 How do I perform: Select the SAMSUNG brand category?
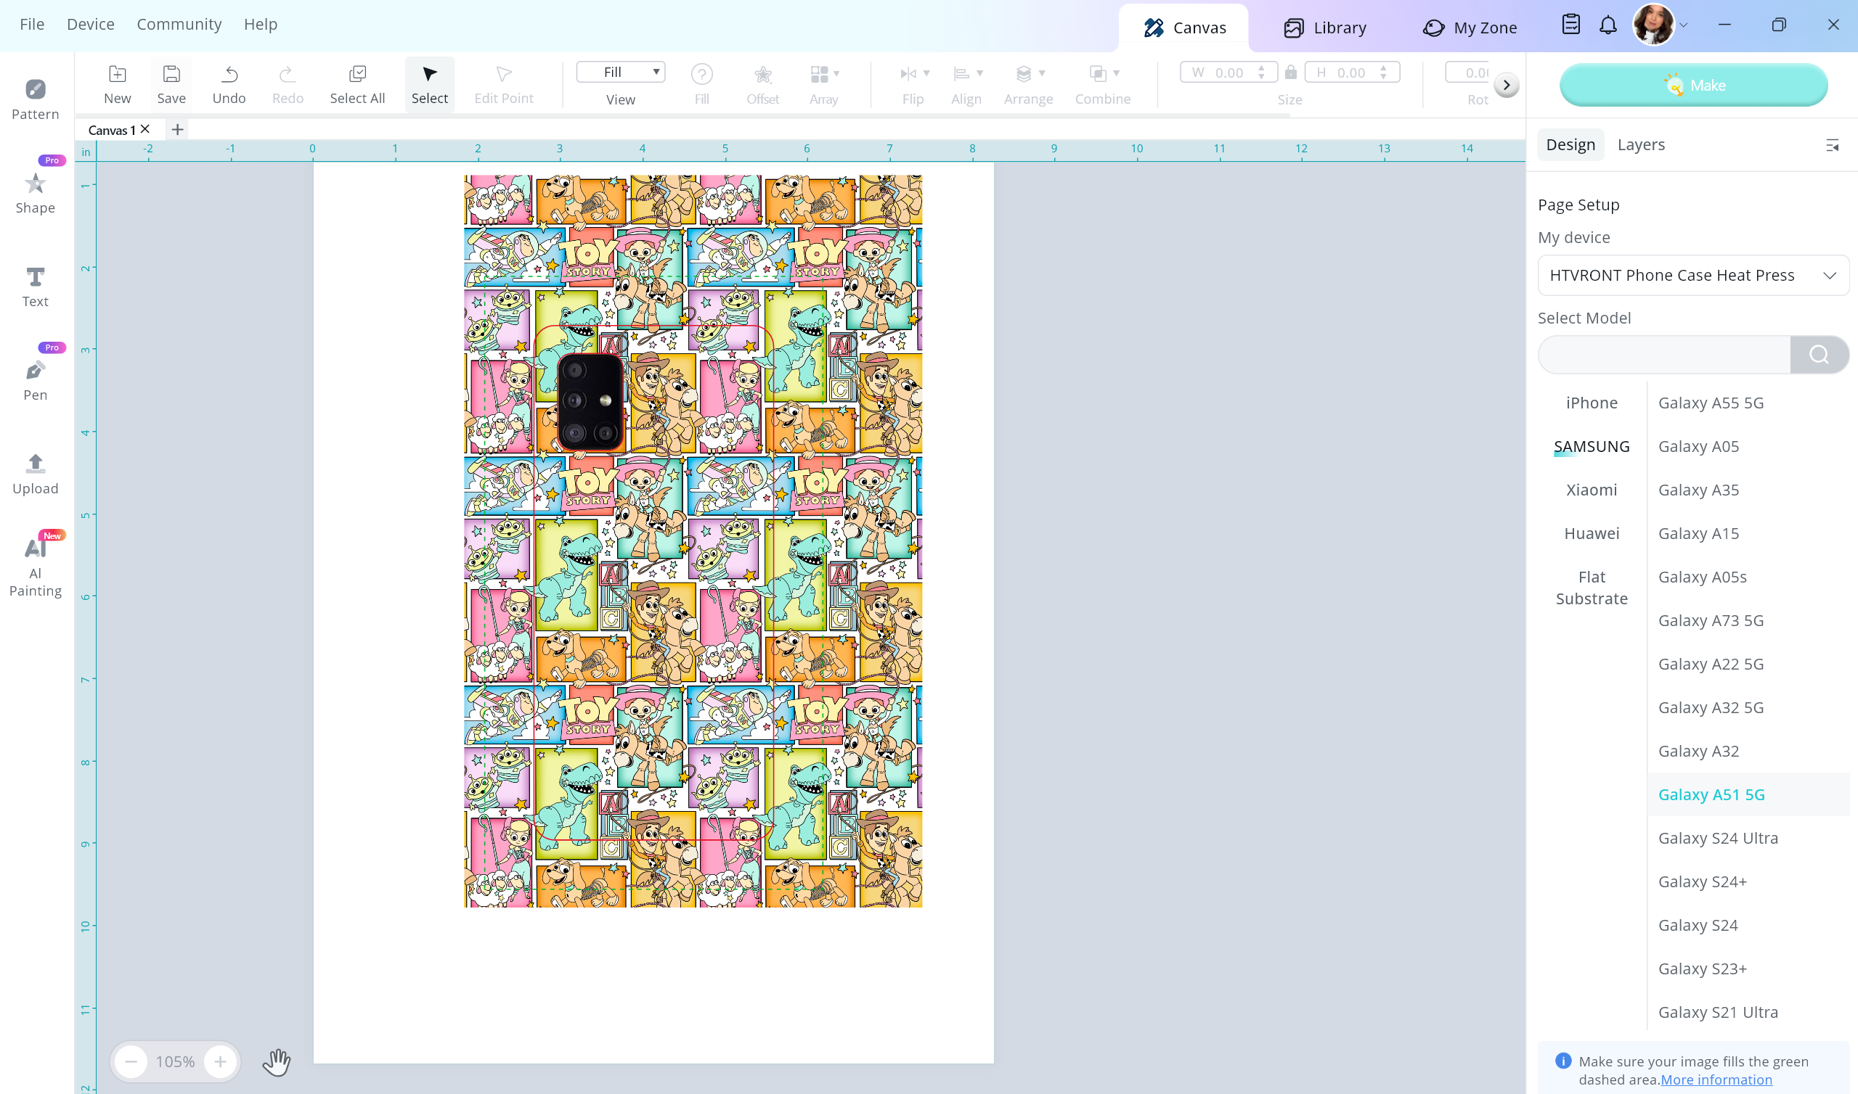[x=1591, y=446]
